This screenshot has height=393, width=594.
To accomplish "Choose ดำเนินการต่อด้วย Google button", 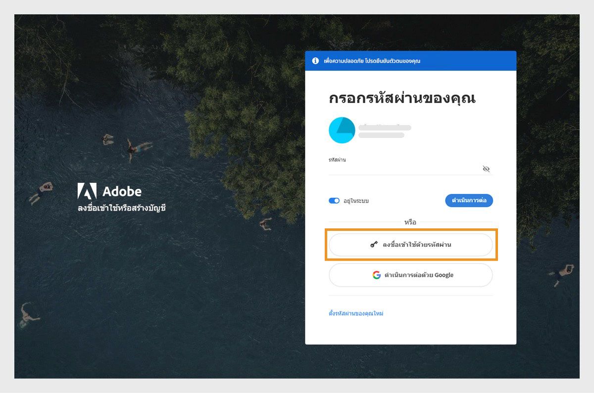I will [x=411, y=275].
